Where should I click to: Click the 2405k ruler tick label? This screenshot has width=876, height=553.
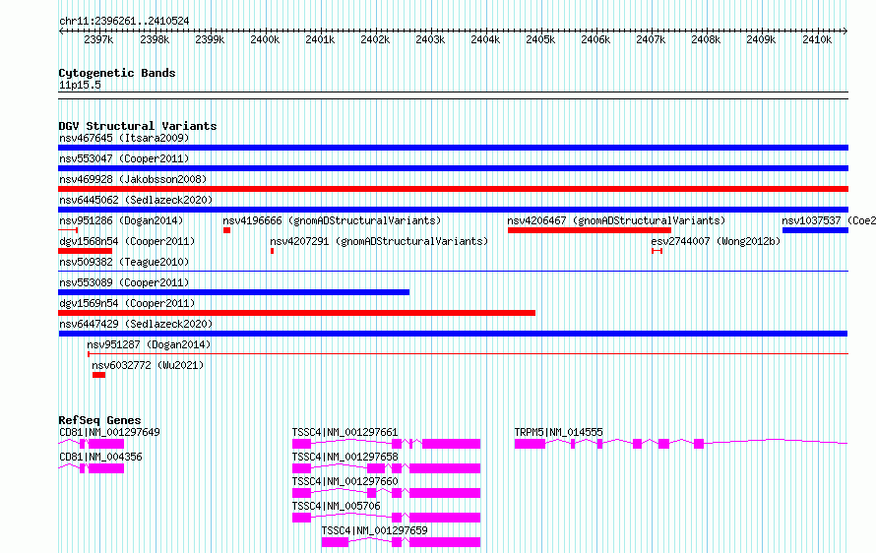point(540,39)
